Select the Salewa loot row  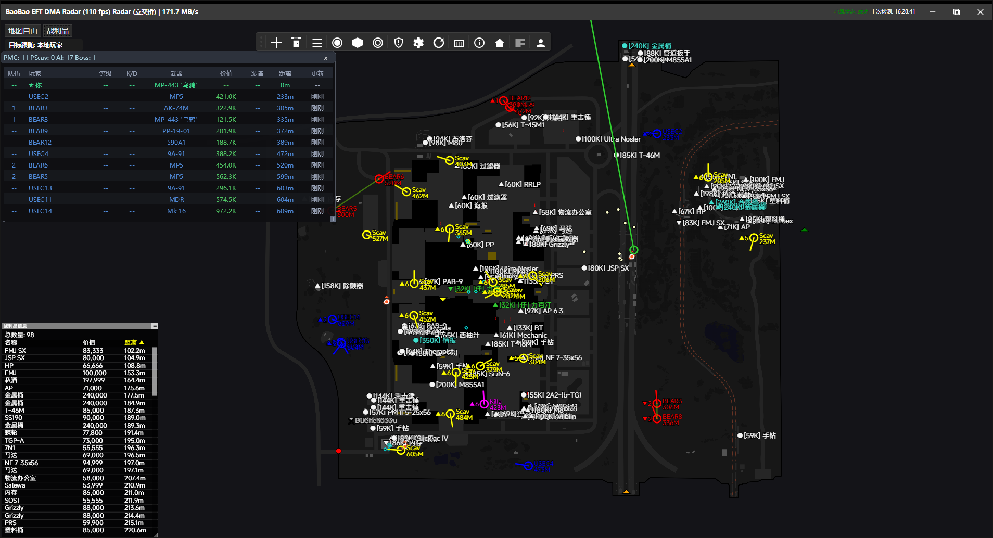click(x=77, y=485)
